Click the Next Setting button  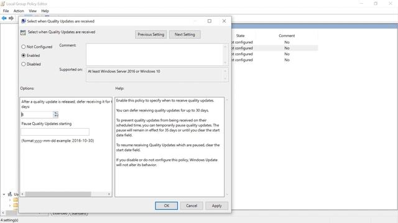(185, 35)
